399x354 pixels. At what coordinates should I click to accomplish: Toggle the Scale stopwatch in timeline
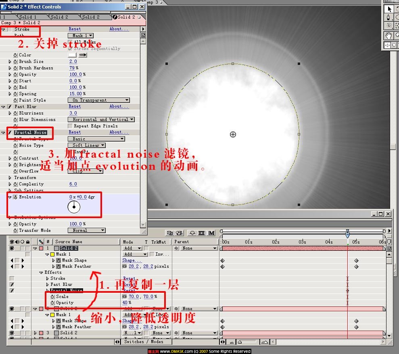[52, 296]
